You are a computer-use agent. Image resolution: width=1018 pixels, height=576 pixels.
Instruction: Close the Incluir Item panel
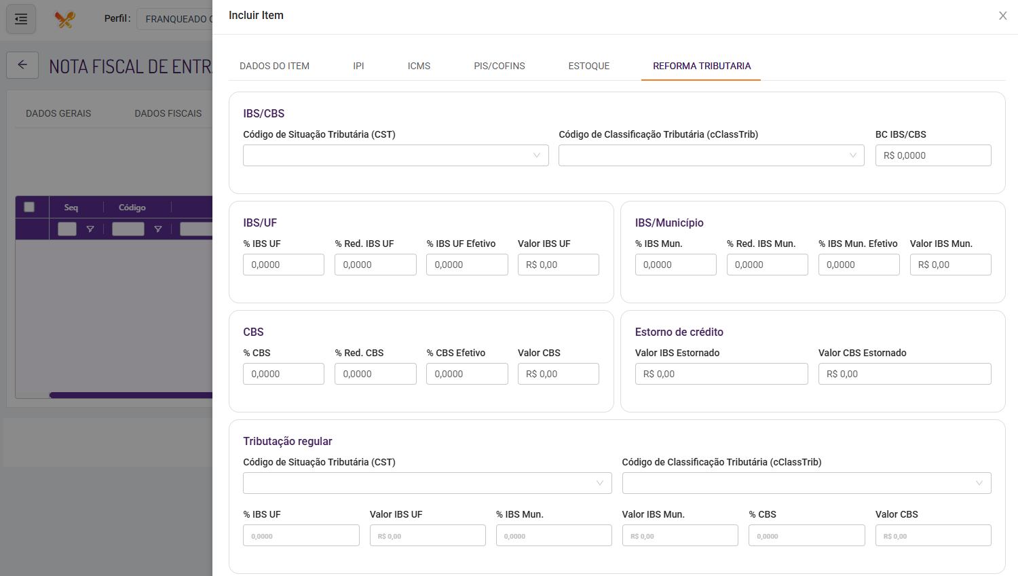[1002, 16]
